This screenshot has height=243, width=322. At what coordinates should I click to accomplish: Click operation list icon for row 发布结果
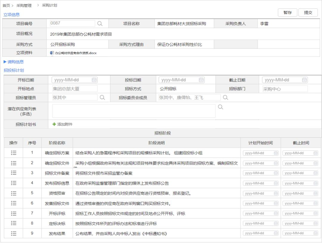coord(13,233)
